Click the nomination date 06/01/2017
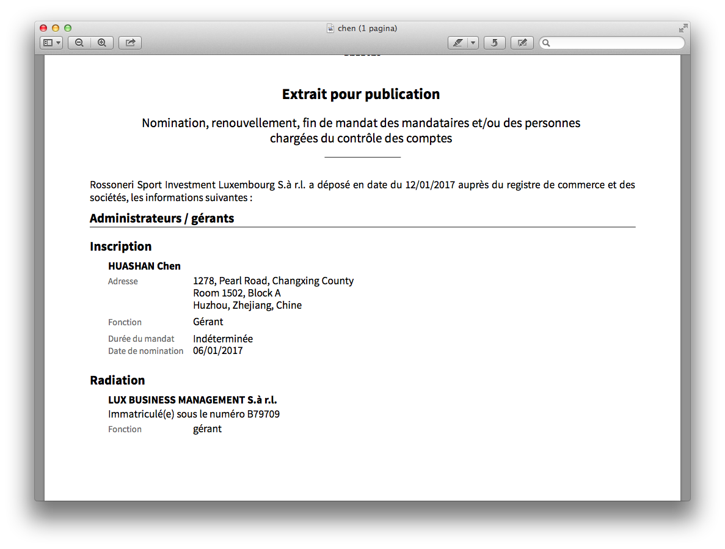 pos(217,351)
